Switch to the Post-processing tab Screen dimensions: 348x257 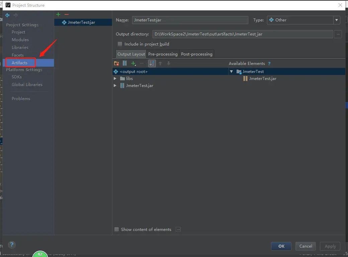click(x=197, y=54)
